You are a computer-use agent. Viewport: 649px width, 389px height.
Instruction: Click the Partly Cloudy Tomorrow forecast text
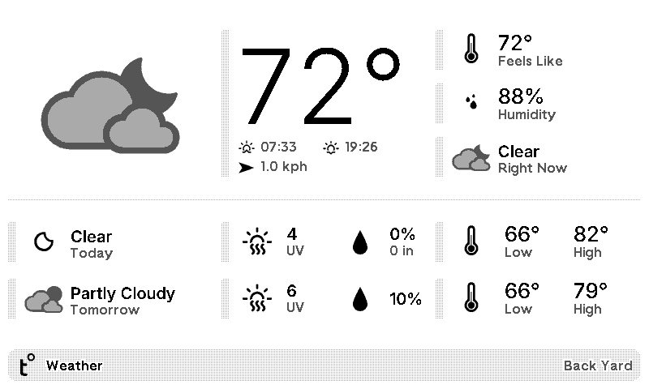122,300
